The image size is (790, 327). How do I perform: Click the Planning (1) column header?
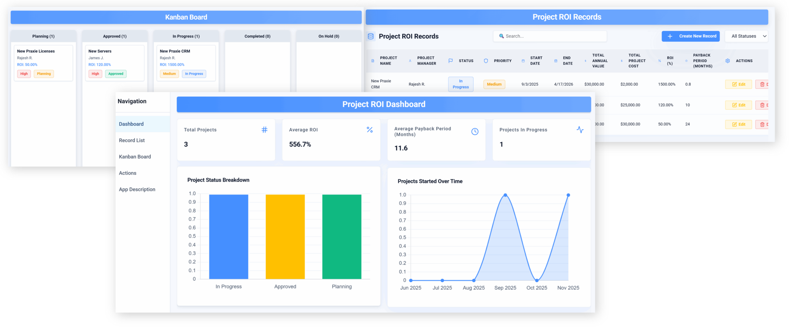click(x=44, y=36)
